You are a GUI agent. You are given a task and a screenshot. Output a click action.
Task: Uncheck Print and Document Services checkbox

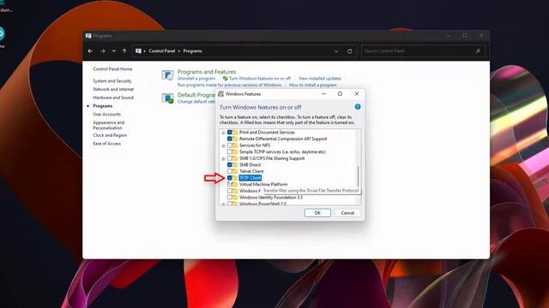coord(230,133)
